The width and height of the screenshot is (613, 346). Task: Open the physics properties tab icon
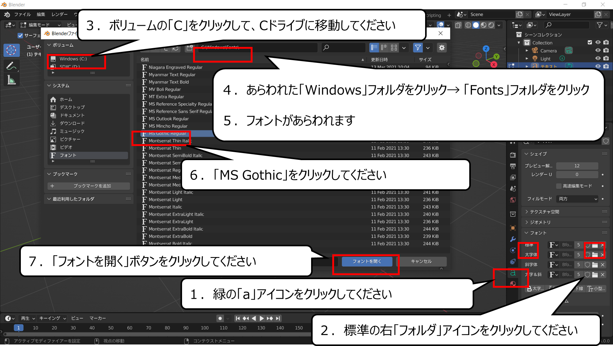coord(513,250)
